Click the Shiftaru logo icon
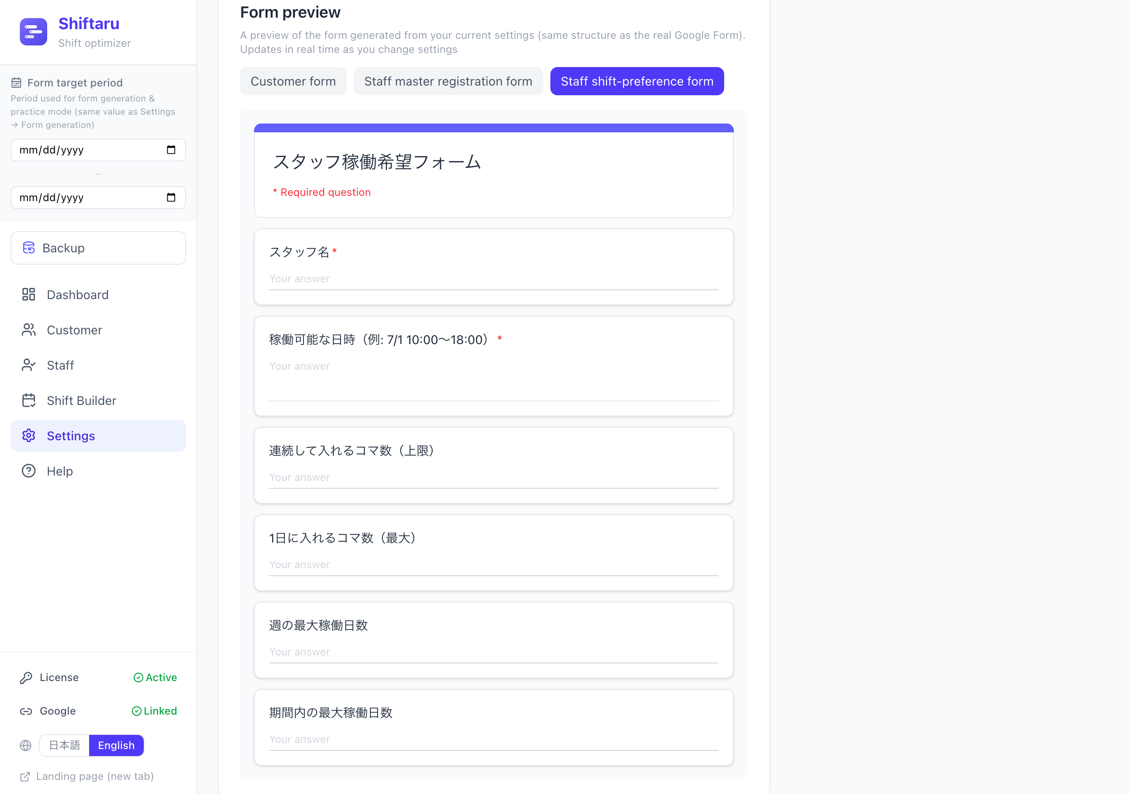The width and height of the screenshot is (1129, 794). 34,32
